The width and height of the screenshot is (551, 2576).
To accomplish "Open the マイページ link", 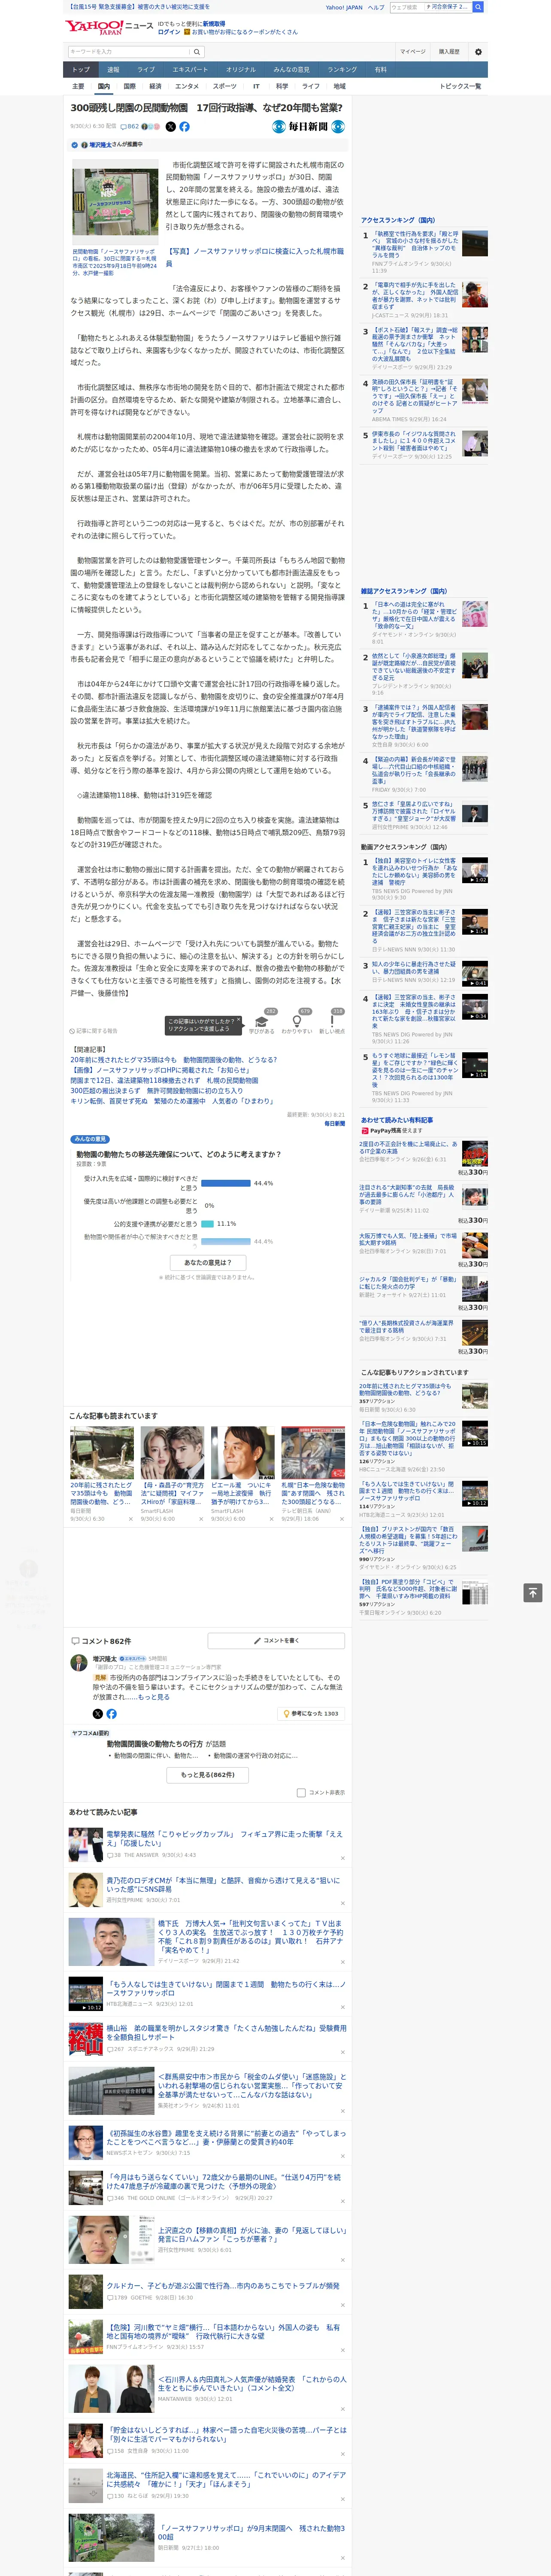I will [x=412, y=52].
